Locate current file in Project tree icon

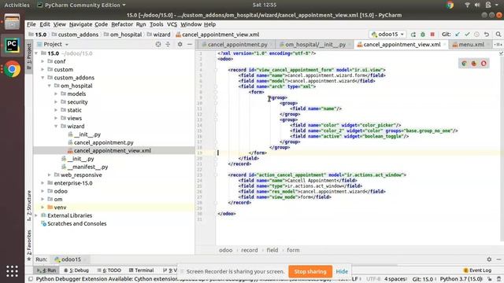coord(158,44)
